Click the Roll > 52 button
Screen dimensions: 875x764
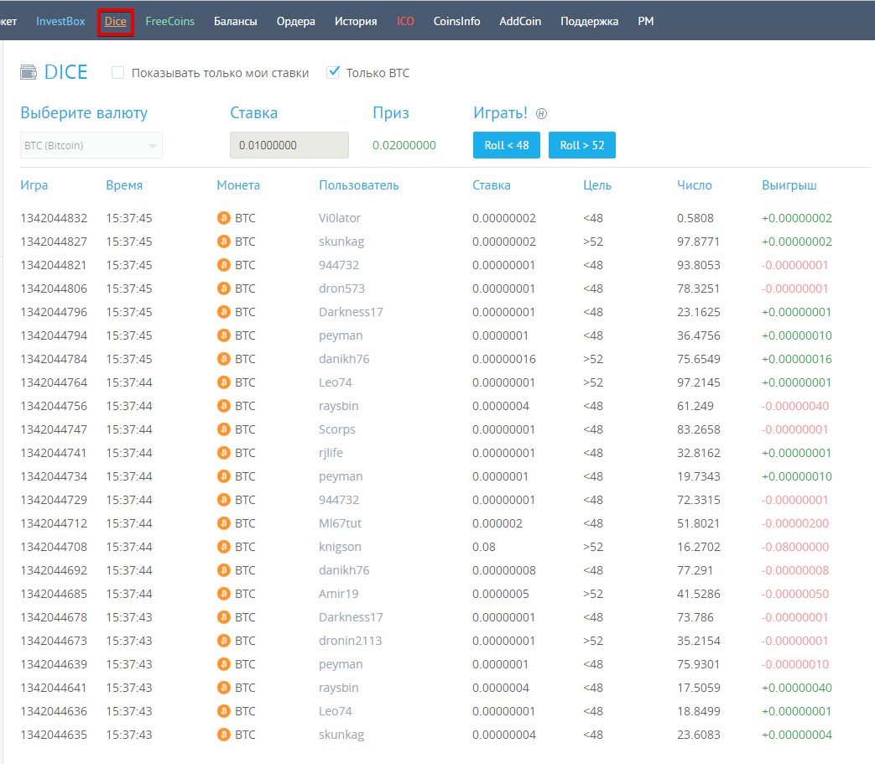coord(582,145)
